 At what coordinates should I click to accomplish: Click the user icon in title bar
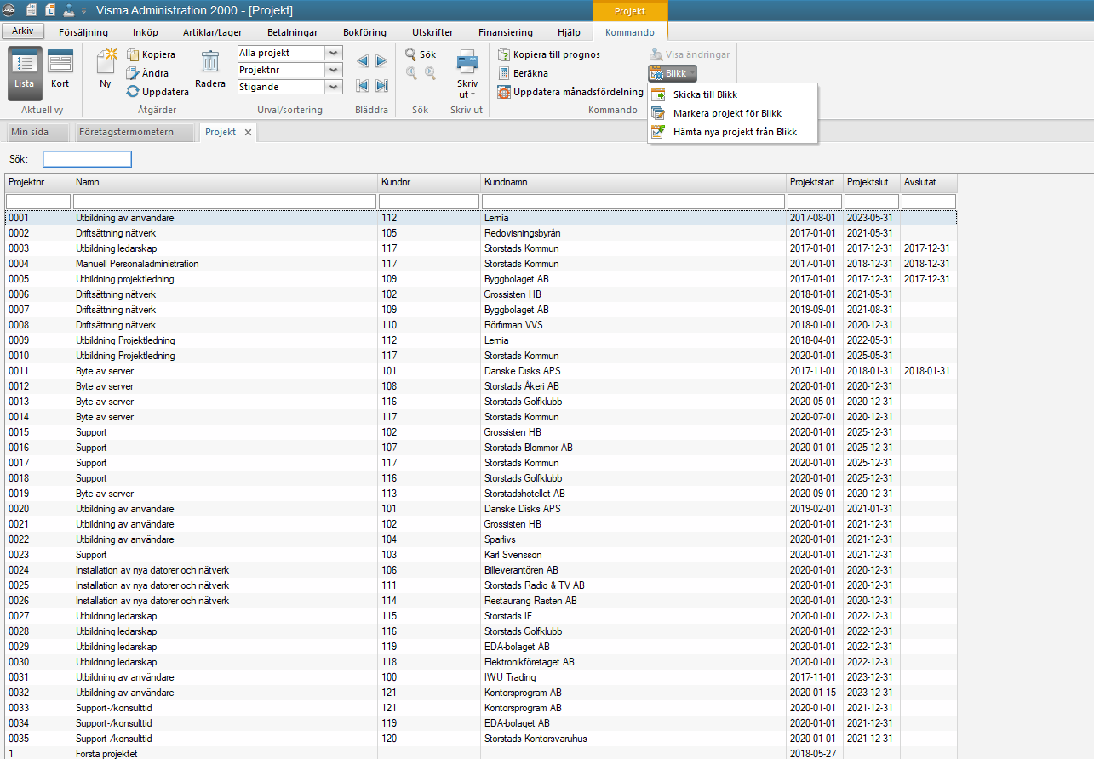pos(69,10)
